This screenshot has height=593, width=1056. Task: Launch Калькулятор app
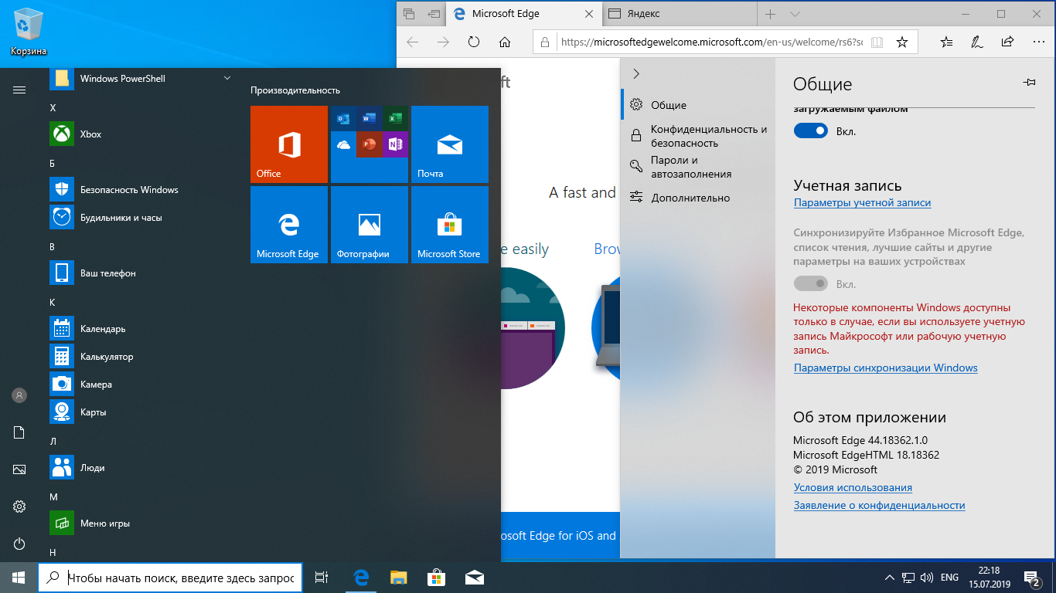pyautogui.click(x=139, y=357)
